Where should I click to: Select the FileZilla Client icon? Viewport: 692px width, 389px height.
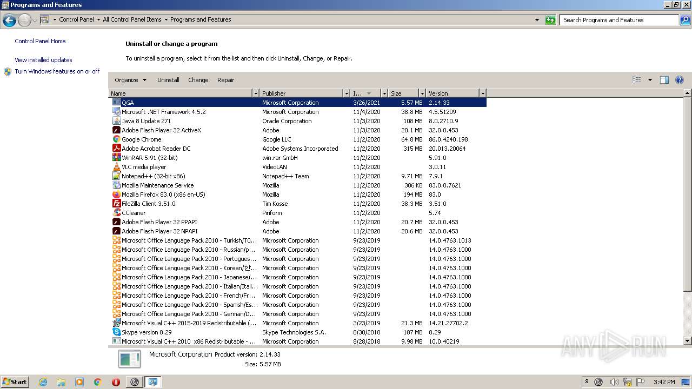(x=116, y=203)
